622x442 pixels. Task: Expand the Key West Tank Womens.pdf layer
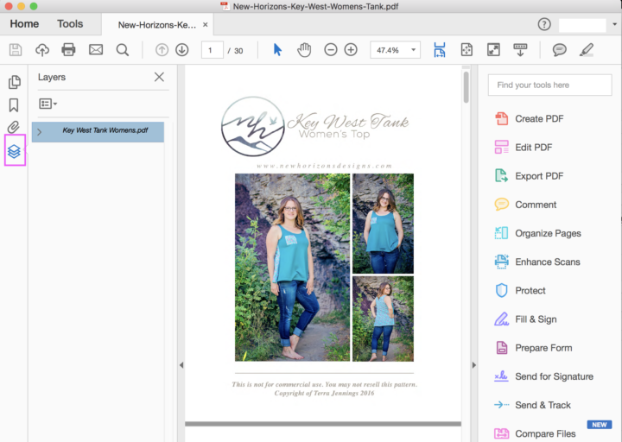(x=39, y=132)
